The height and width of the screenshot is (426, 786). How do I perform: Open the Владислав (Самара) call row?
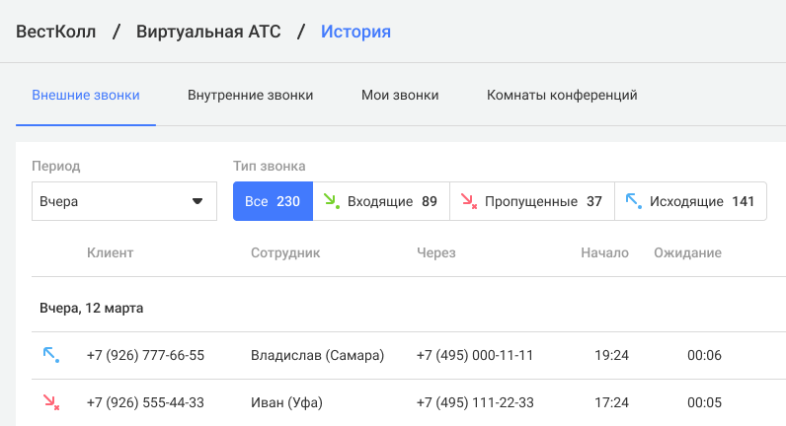tap(409, 355)
